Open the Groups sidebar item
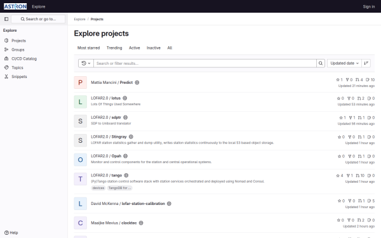 click(34, 50)
